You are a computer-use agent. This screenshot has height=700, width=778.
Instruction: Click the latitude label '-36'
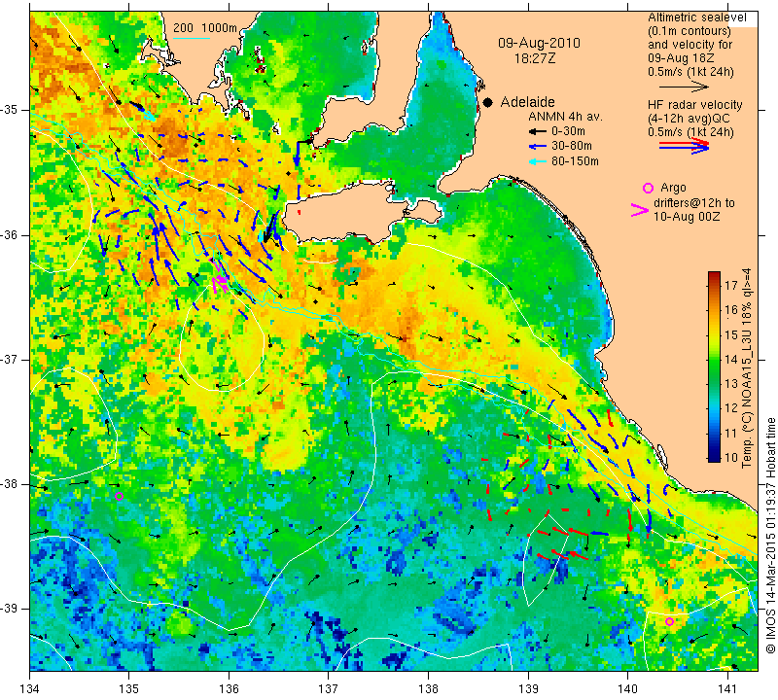pyautogui.click(x=10, y=234)
